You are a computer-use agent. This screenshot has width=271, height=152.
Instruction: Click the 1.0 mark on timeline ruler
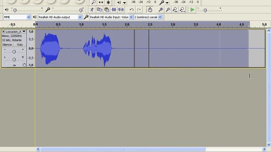click(x=81, y=24)
